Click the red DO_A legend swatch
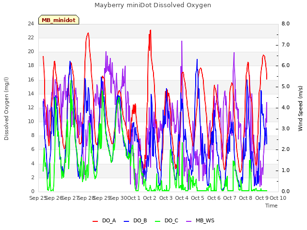 [x=95, y=221]
